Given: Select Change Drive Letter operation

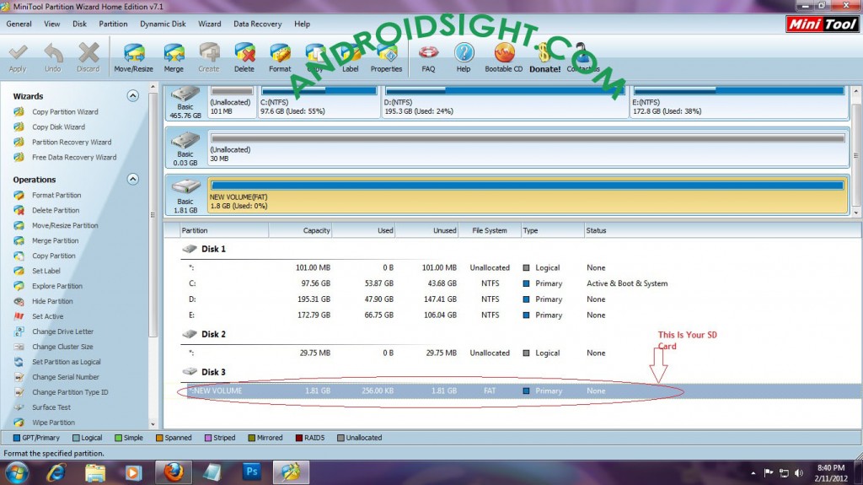Looking at the screenshot, I should tap(62, 331).
